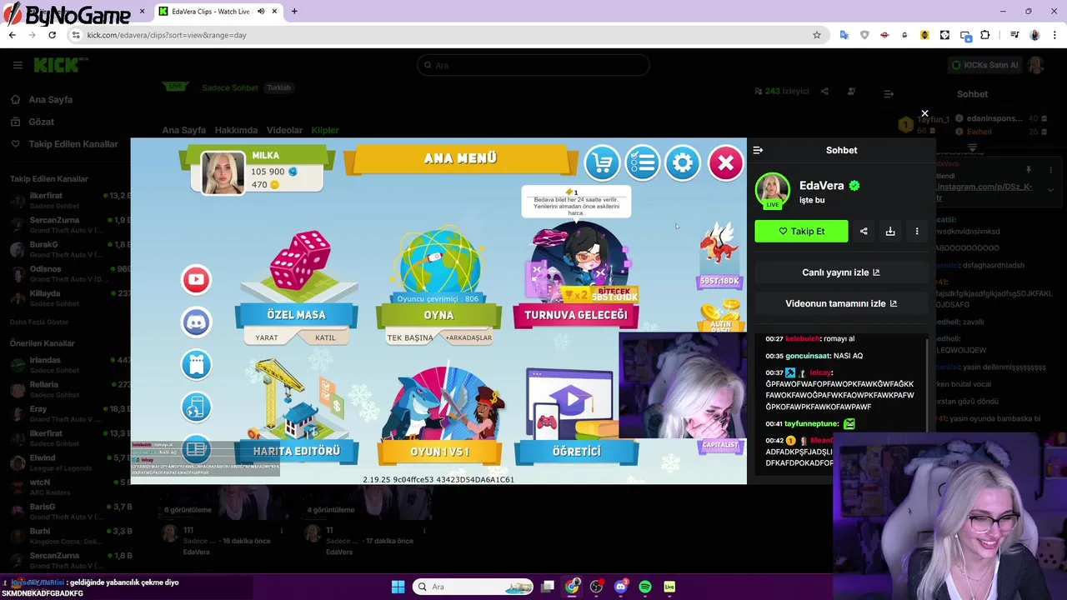Click the Discord icon in game menu
Image resolution: width=1067 pixels, height=600 pixels.
197,322
